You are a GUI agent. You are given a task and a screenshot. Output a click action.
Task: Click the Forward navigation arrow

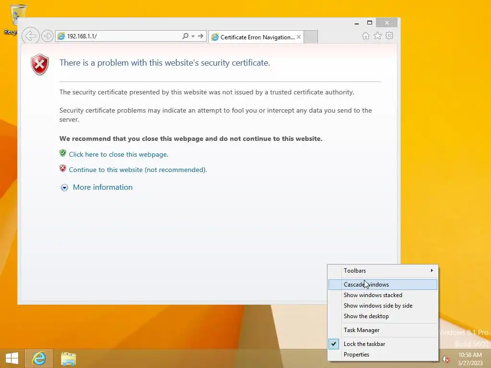47,36
